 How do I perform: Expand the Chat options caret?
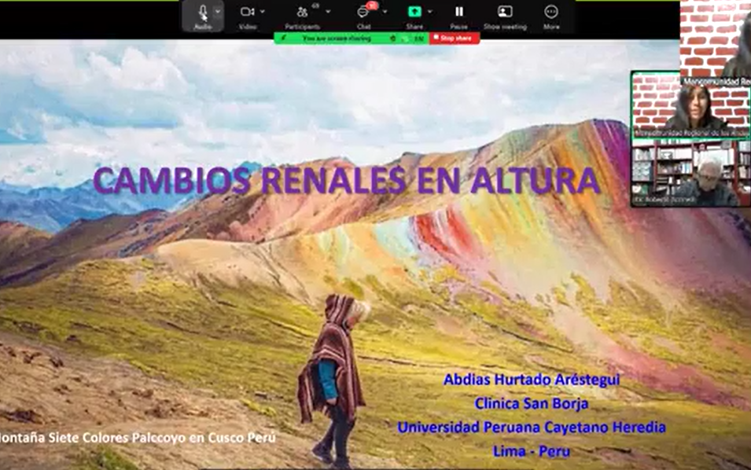tap(385, 12)
